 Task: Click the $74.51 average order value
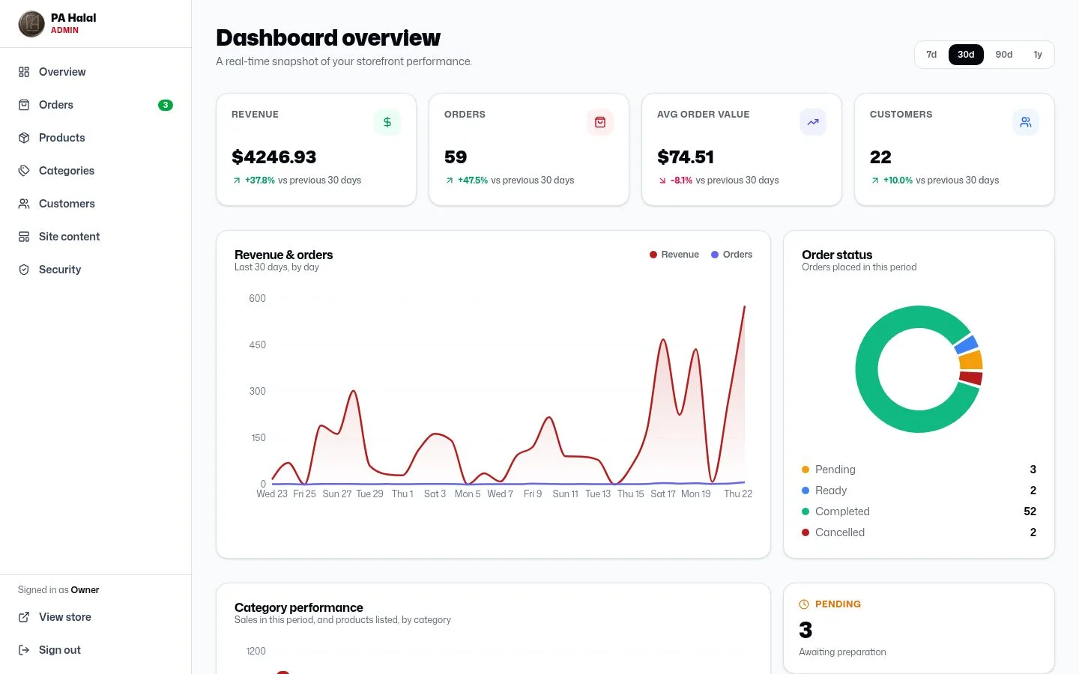[x=686, y=157]
